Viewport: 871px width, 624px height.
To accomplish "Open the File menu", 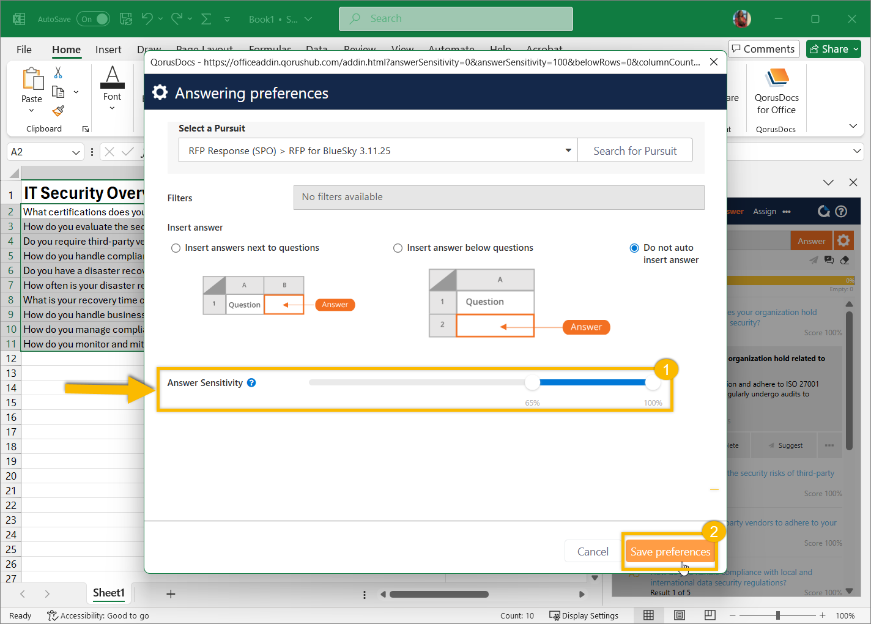I will (x=24, y=50).
